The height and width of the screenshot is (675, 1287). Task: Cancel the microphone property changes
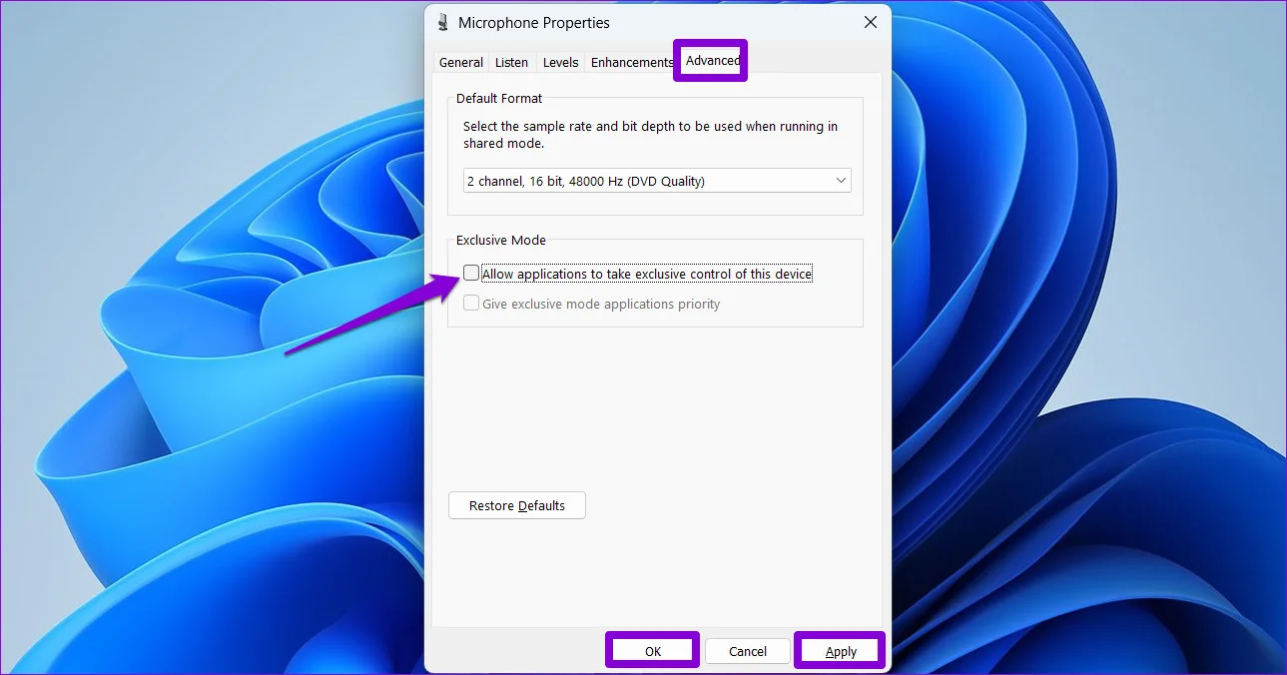point(747,651)
